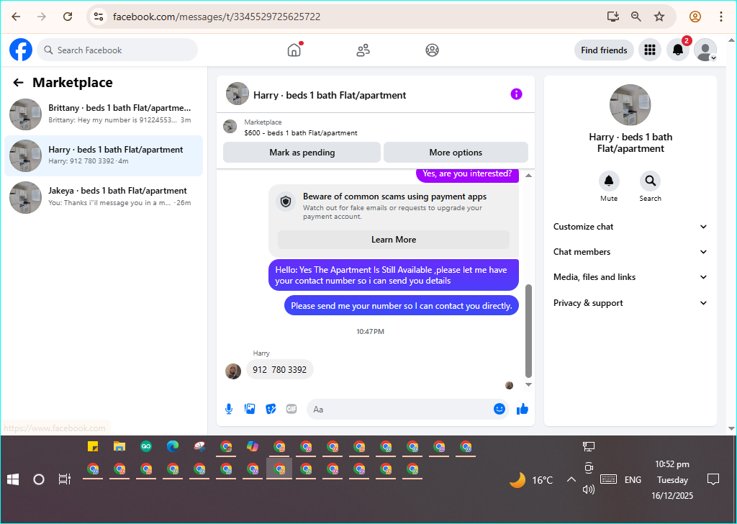Open Task View in taskbar
This screenshot has width=737, height=524.
64,479
